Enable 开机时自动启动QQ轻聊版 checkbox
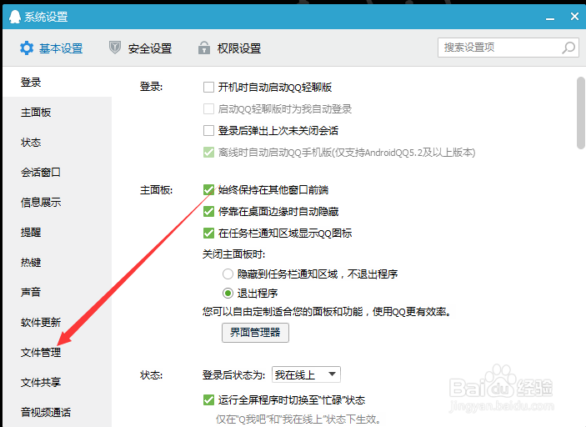The width and height of the screenshot is (586, 427). click(x=208, y=87)
